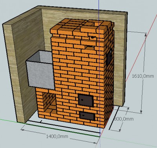Select the niche opening in lower brick section

point(49,102)
